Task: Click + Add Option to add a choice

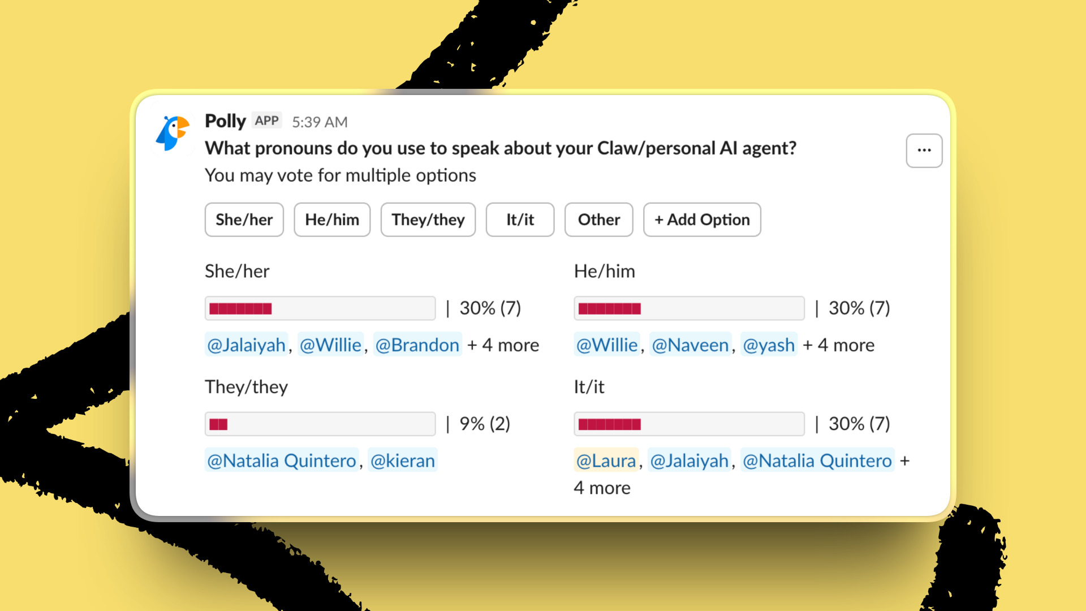Action: click(701, 220)
